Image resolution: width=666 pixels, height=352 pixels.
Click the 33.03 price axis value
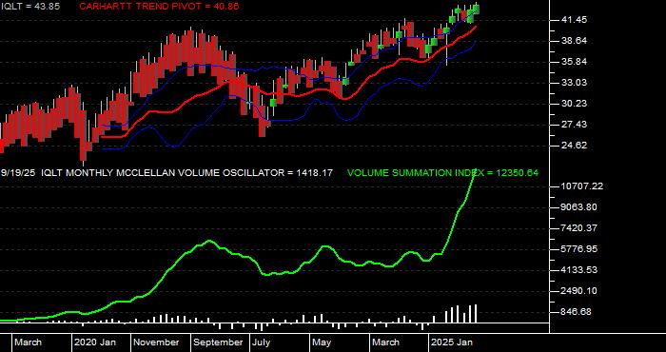[575, 83]
